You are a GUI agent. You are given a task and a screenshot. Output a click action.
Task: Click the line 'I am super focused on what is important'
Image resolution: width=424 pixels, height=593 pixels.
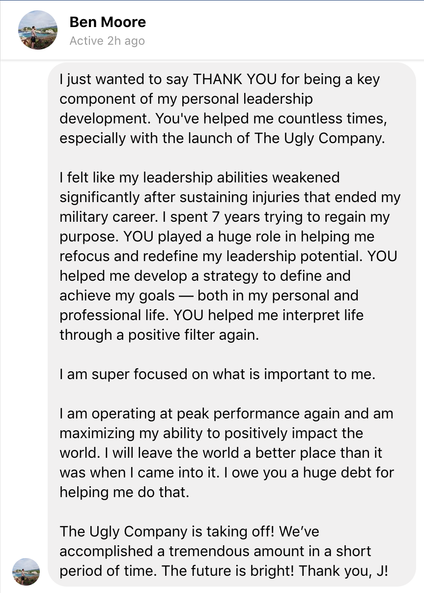point(217,374)
